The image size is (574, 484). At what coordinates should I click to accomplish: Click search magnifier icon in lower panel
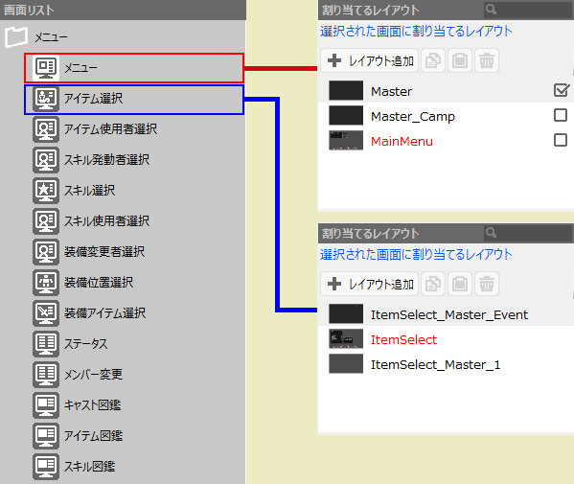click(491, 233)
